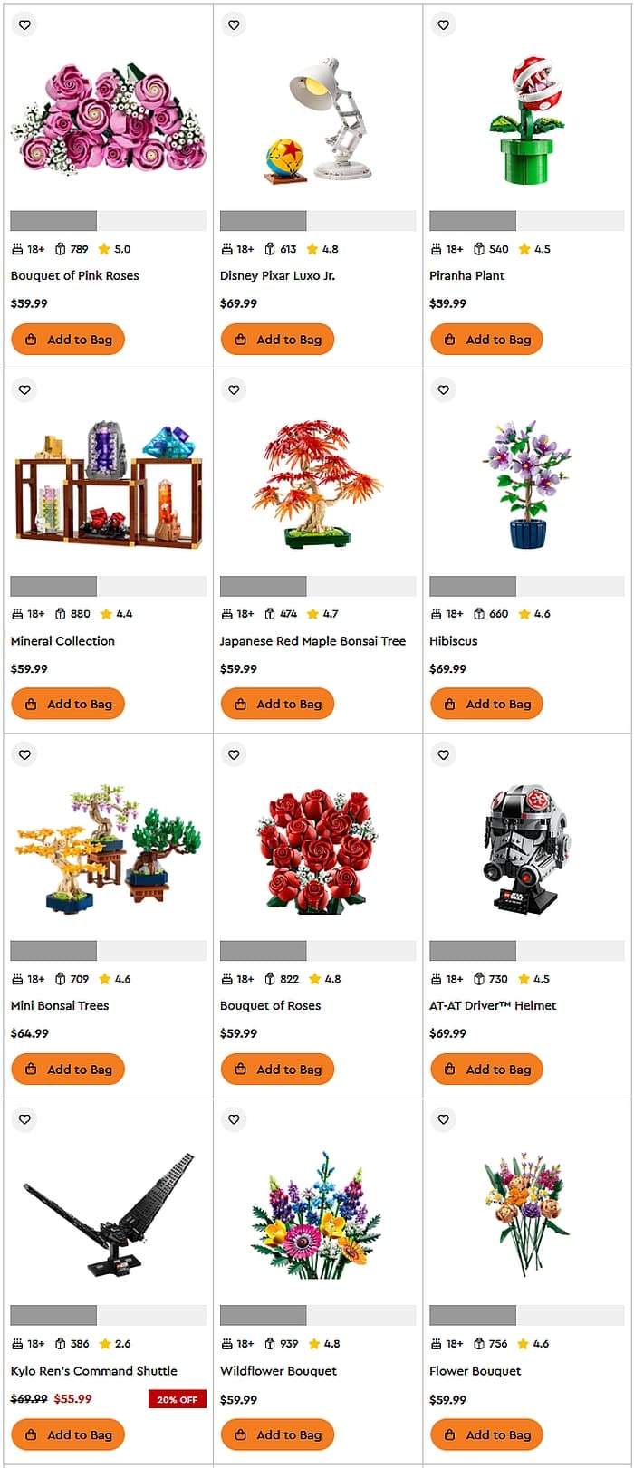Viewport: 634px width, 1468px height.
Task: Wishlist the Disney Pixar Luxo Jr. set
Action: tap(234, 25)
